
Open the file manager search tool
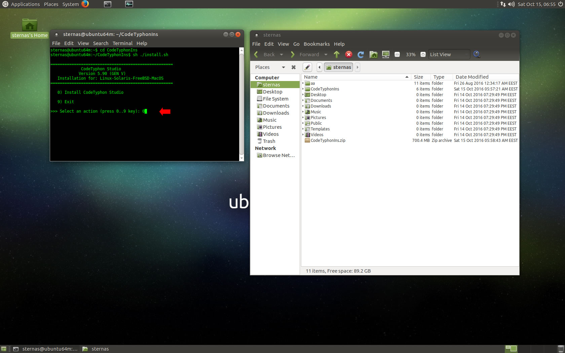pos(477,54)
